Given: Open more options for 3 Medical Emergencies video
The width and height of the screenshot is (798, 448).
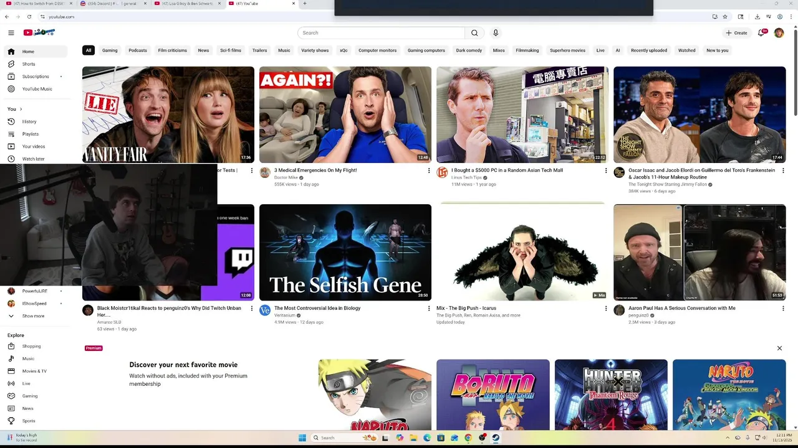Looking at the screenshot, I should (429, 170).
